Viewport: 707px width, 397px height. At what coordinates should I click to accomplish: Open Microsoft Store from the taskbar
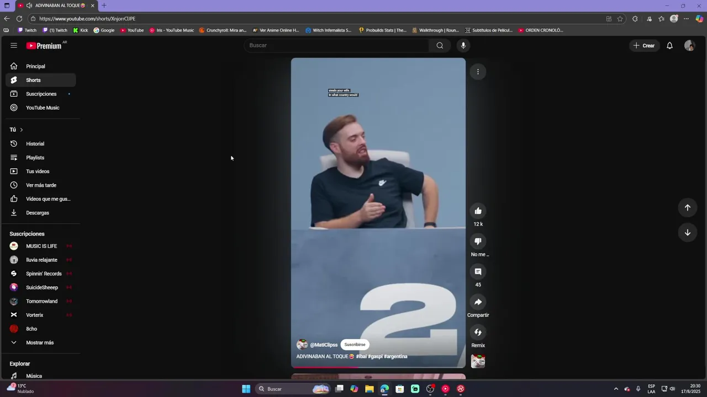[x=400, y=389]
